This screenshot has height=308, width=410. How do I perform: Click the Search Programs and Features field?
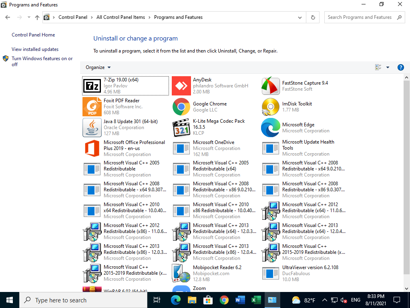(x=364, y=17)
